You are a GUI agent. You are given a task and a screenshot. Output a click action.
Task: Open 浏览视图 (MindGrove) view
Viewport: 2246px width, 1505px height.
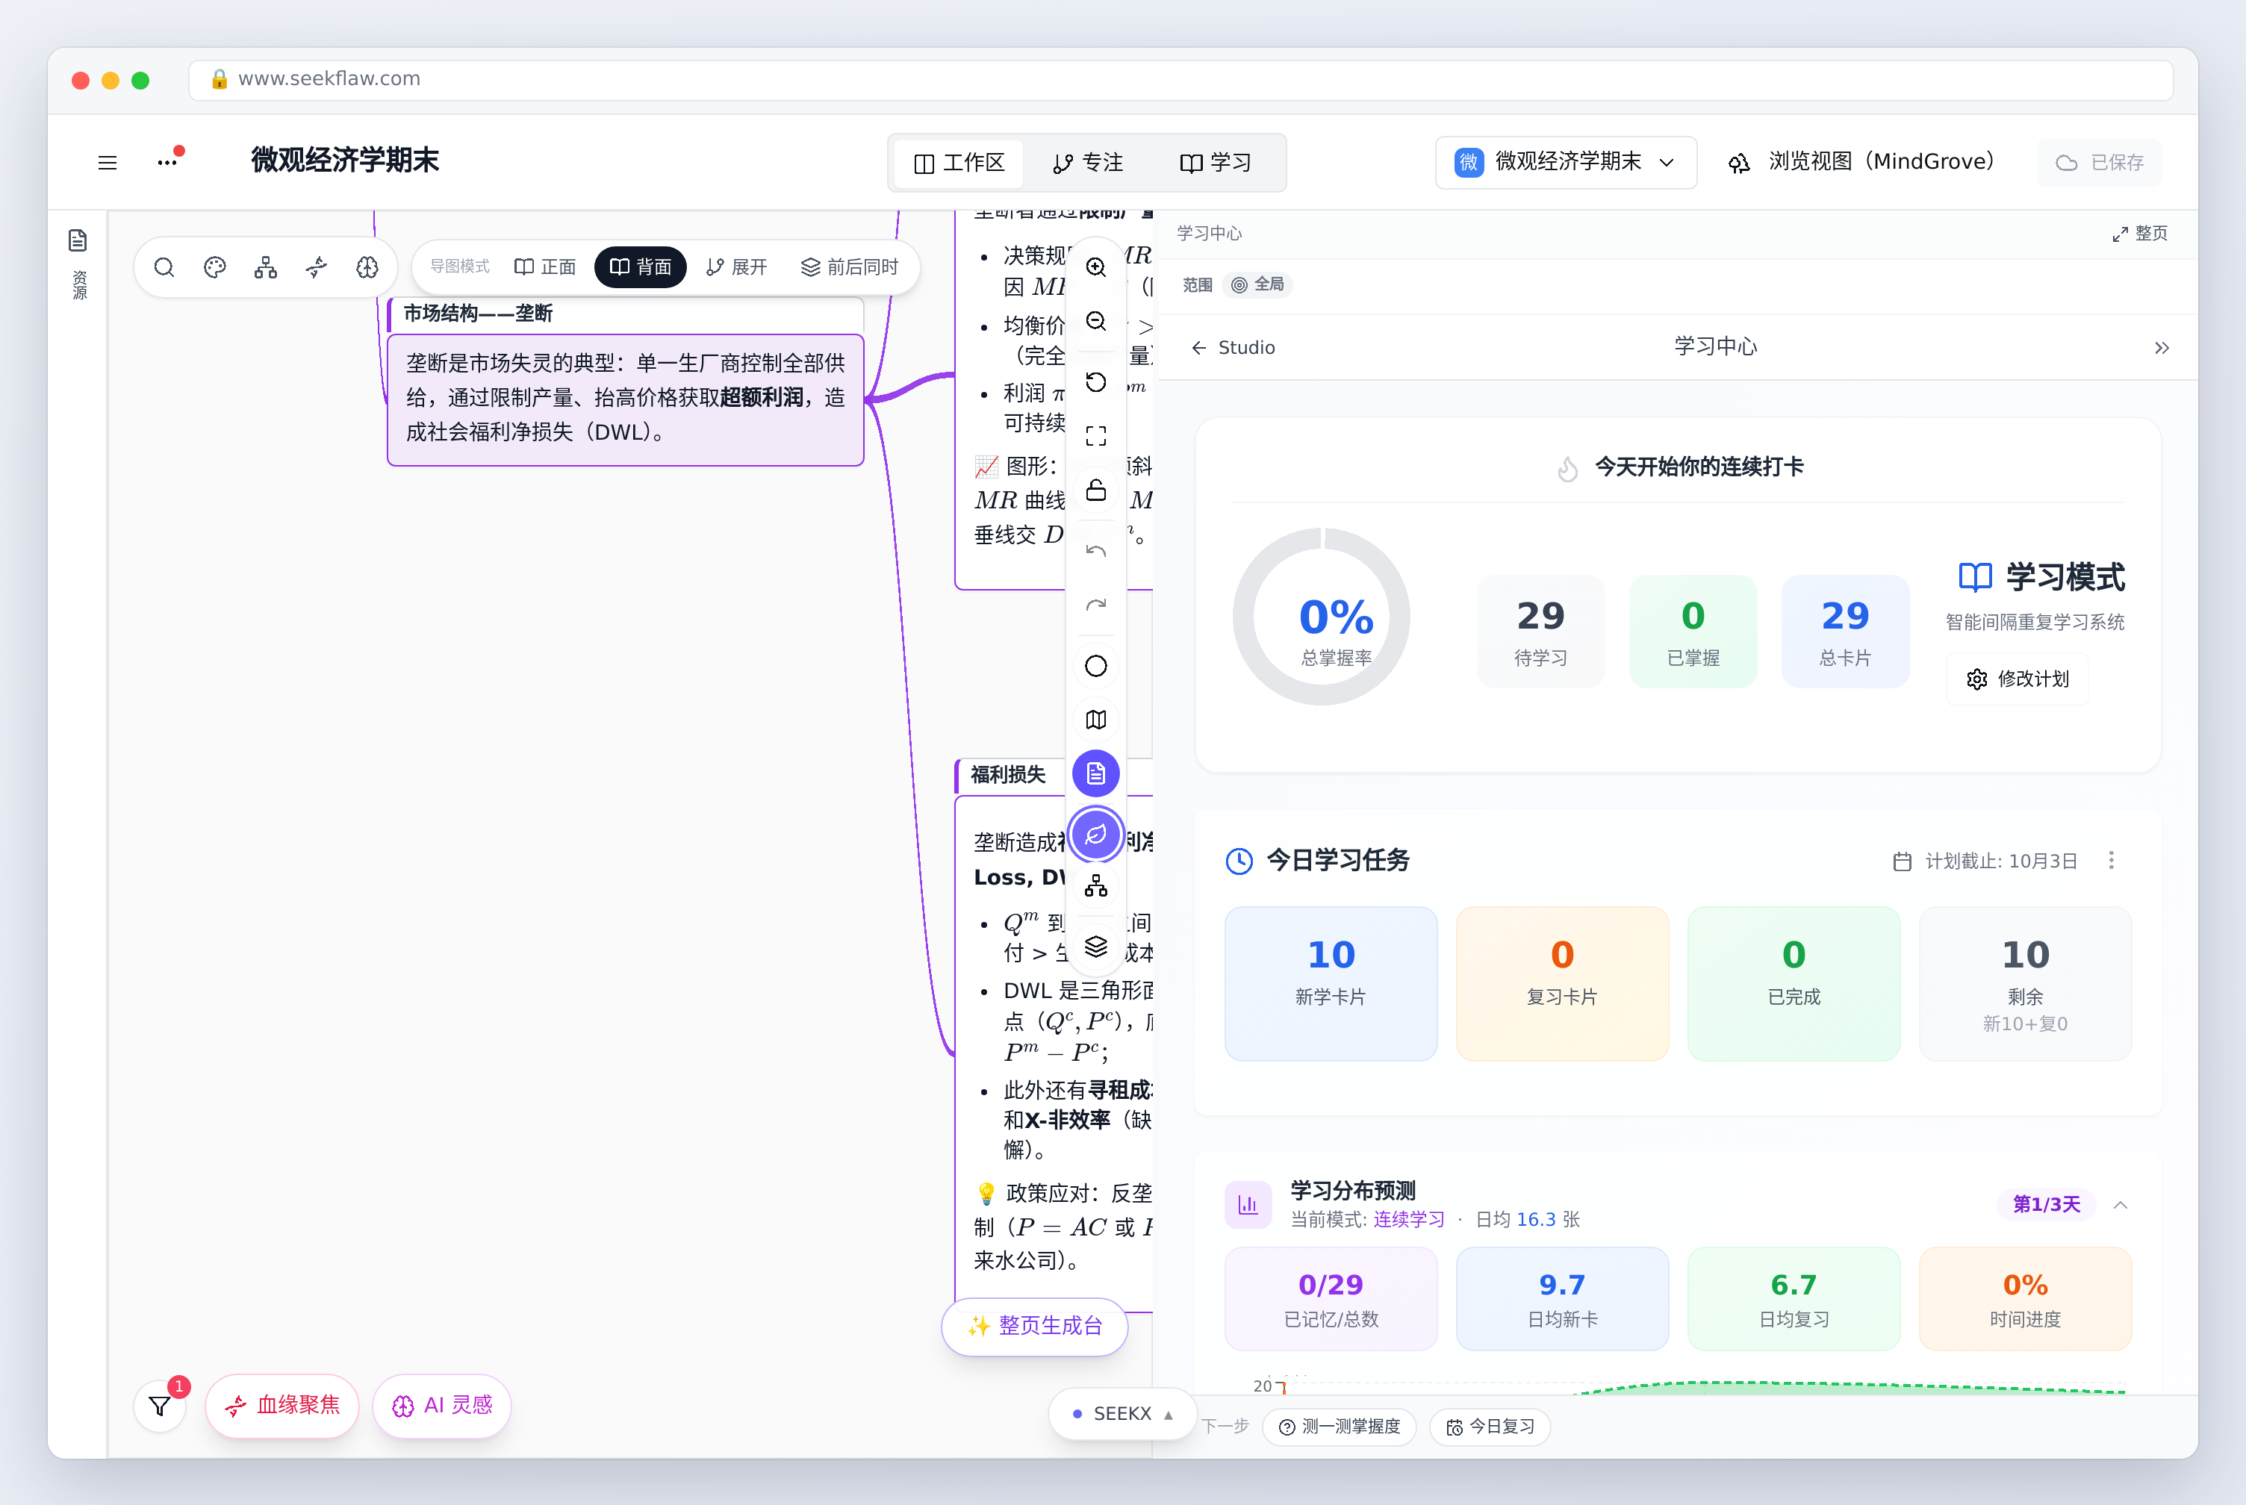(x=1862, y=162)
